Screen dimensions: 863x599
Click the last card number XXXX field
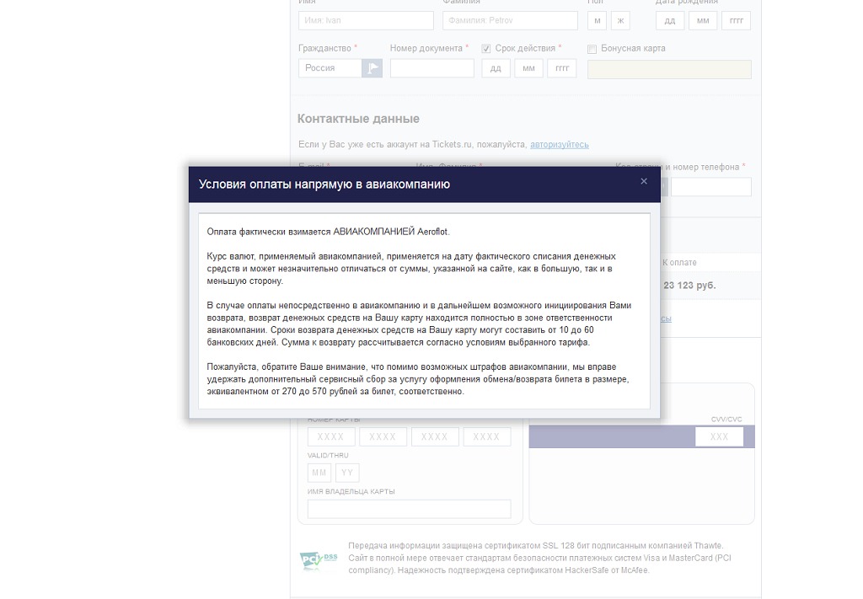pos(486,436)
